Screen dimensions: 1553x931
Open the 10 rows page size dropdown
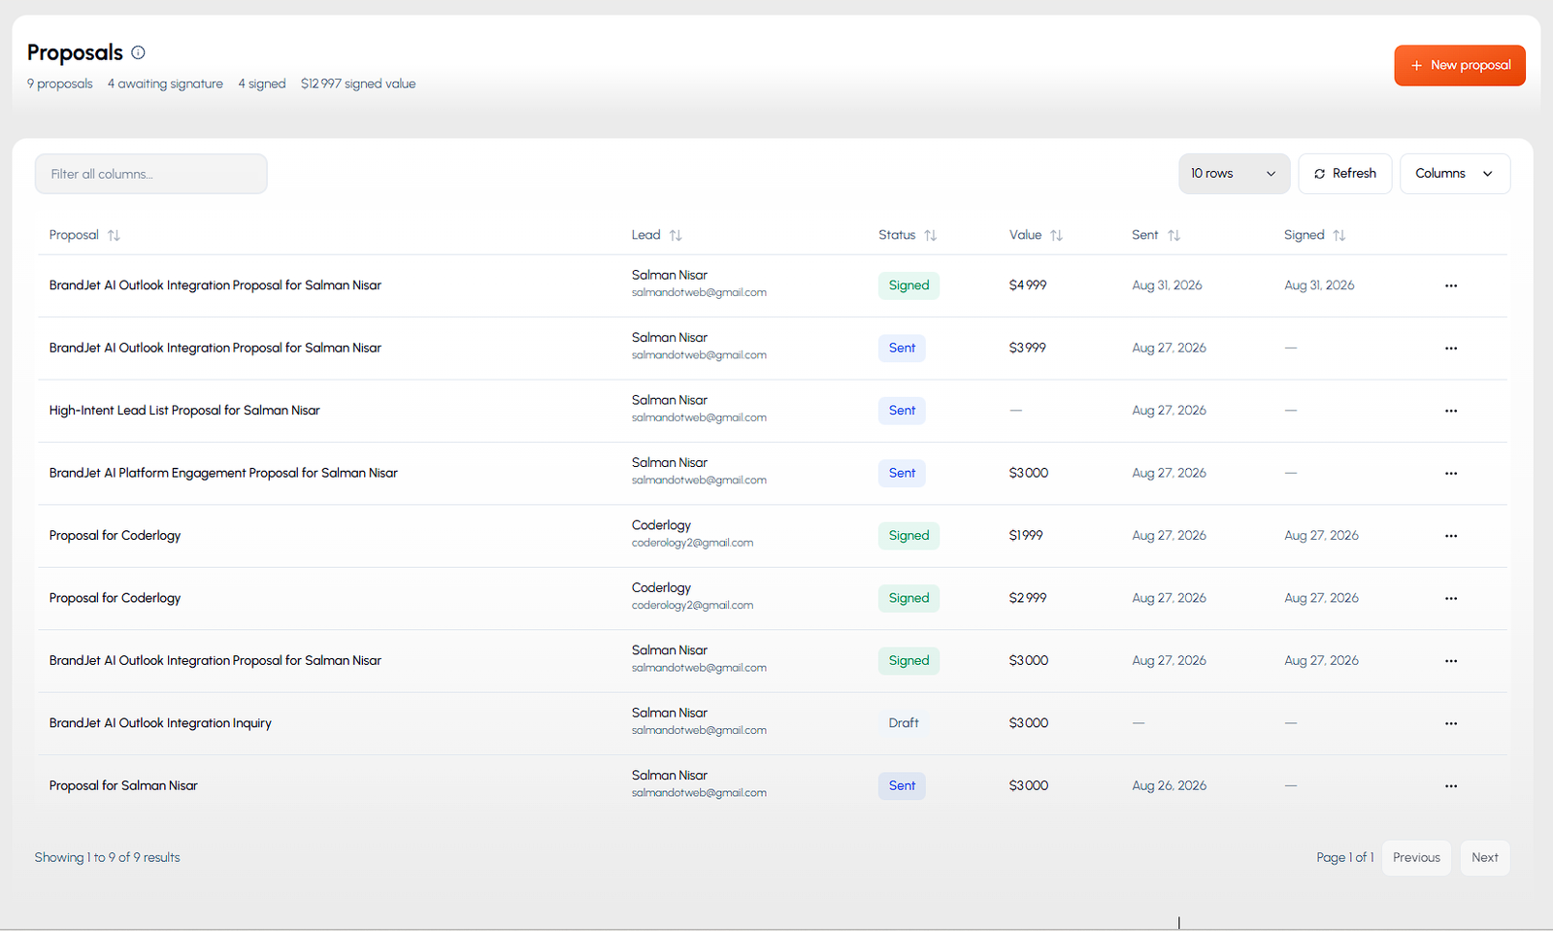click(1234, 174)
